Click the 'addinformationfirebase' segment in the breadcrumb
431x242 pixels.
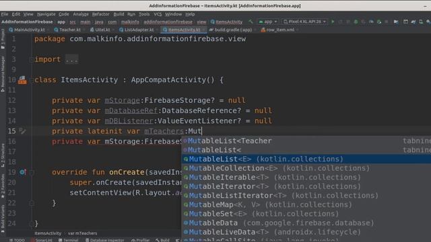pos(168,22)
